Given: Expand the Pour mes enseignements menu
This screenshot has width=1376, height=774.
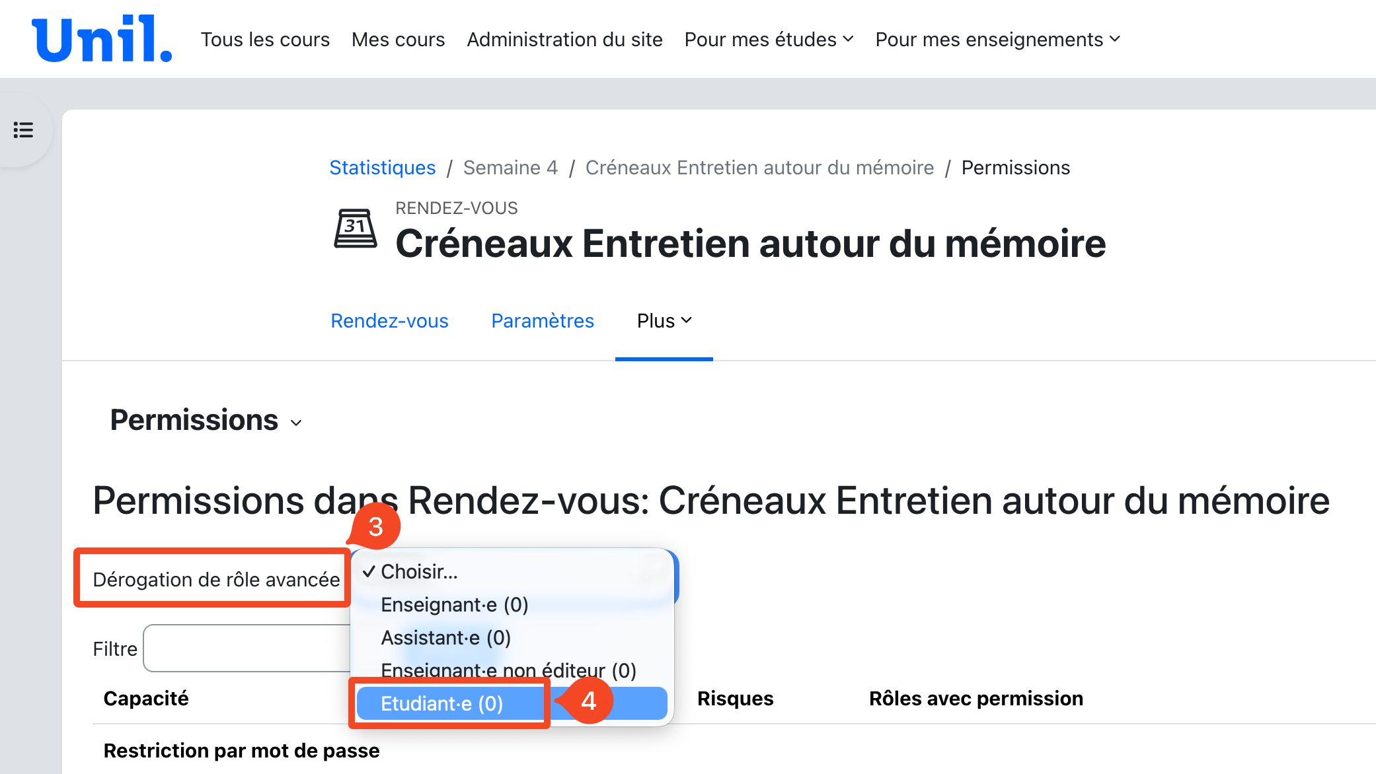Looking at the screenshot, I should click(997, 40).
